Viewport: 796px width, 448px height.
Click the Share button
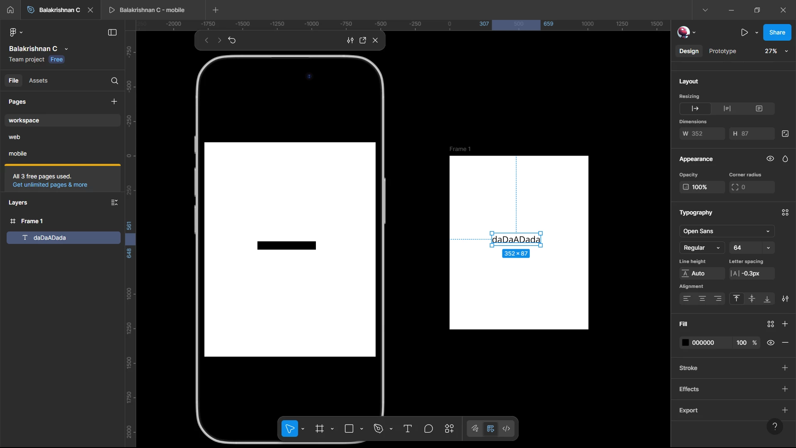[x=777, y=32]
